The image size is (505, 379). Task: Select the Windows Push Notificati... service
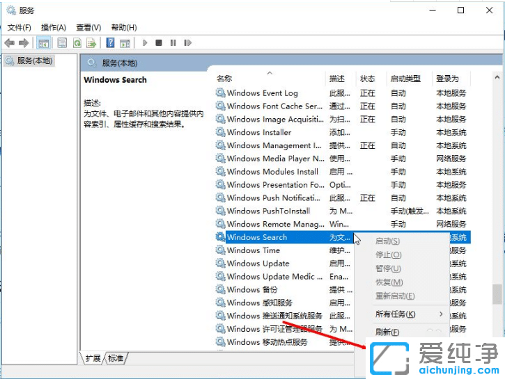(x=274, y=197)
